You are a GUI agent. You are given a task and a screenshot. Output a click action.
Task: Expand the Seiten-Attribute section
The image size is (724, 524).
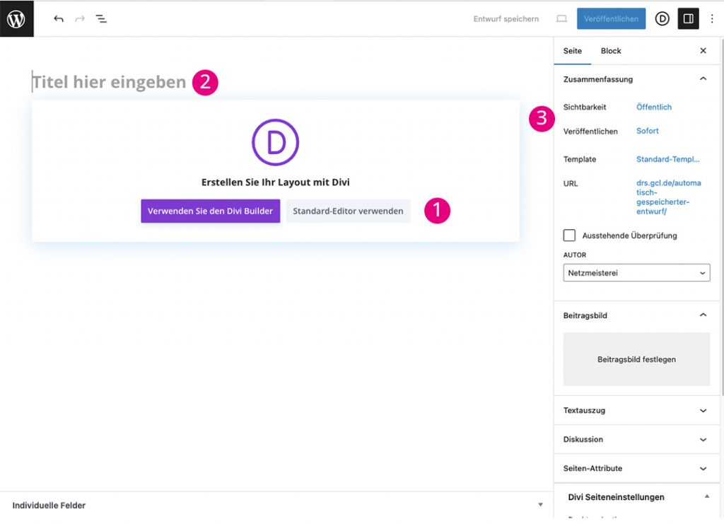636,468
